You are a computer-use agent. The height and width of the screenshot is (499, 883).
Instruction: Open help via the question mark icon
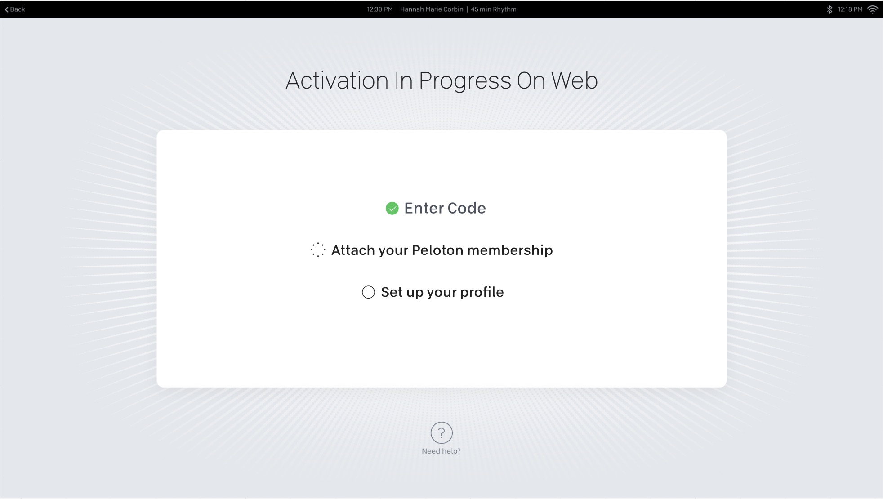pyautogui.click(x=441, y=432)
